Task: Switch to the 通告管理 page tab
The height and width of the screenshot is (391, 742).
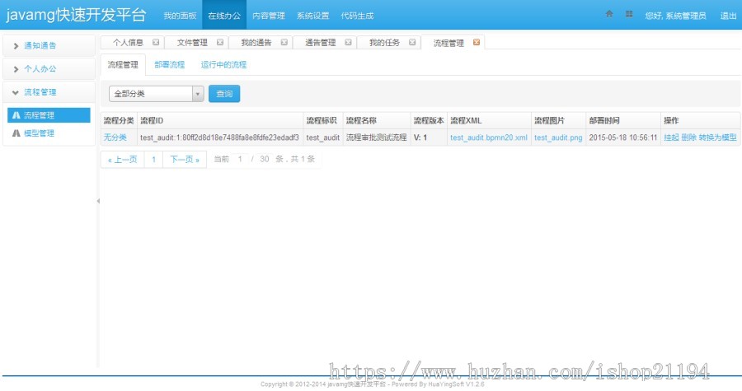Action: [x=321, y=43]
